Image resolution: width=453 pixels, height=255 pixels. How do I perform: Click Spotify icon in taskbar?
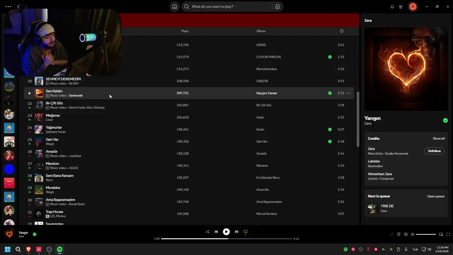click(x=60, y=249)
